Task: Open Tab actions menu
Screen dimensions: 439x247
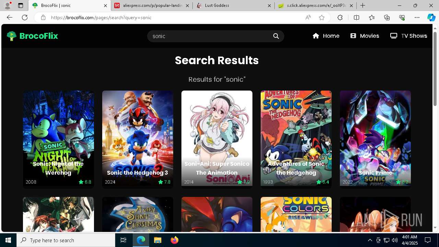Action: [21, 5]
